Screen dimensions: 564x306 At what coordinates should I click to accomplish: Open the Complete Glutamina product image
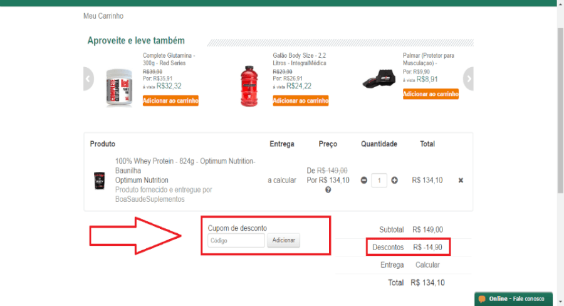119,88
